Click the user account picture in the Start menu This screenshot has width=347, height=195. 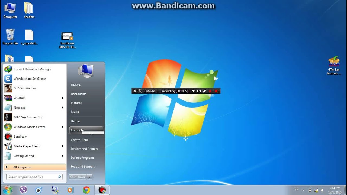click(x=86, y=70)
